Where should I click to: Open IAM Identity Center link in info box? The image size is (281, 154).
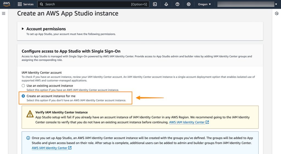click(49, 148)
